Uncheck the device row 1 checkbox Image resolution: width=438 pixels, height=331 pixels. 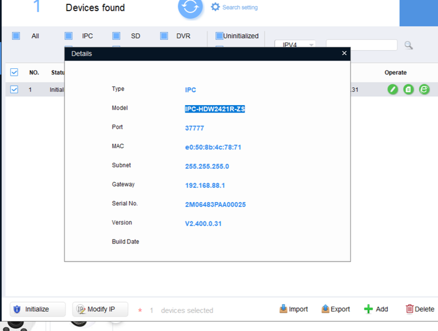pyautogui.click(x=14, y=89)
